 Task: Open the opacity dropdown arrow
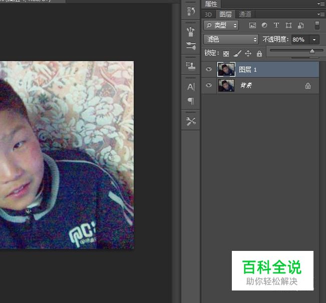coord(314,40)
